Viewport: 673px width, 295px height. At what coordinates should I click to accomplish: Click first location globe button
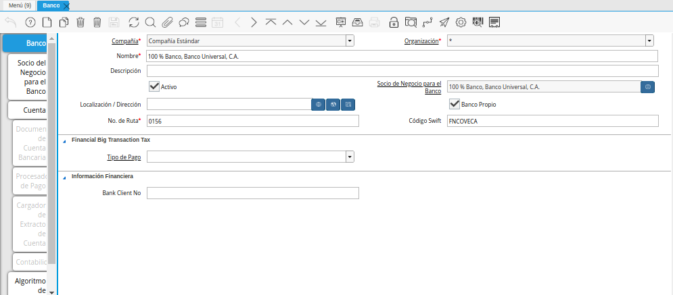point(318,104)
